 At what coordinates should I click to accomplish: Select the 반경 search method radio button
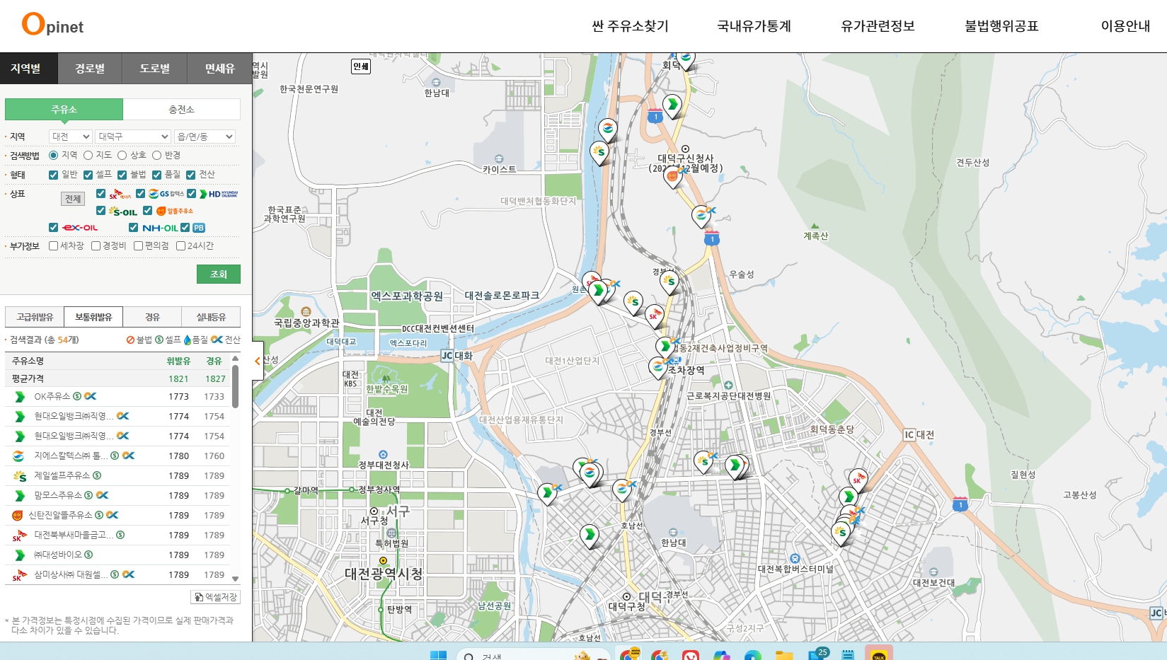[157, 156]
